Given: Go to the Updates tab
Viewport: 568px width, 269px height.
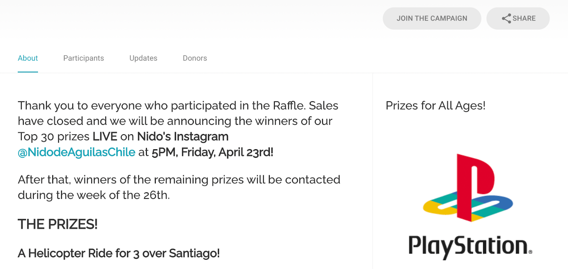Looking at the screenshot, I should tap(143, 58).
